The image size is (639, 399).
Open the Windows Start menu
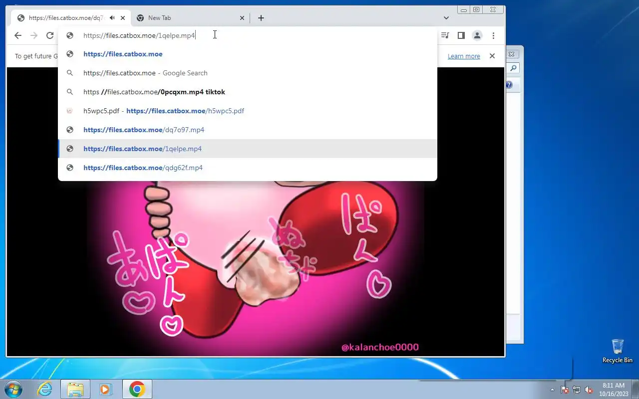pos(12,389)
